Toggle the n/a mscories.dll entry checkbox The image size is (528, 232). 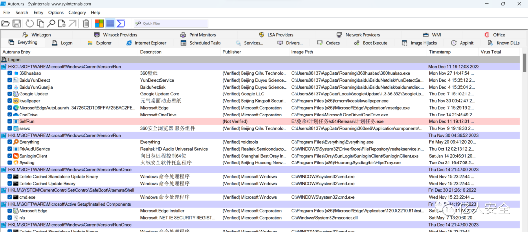tap(10, 218)
